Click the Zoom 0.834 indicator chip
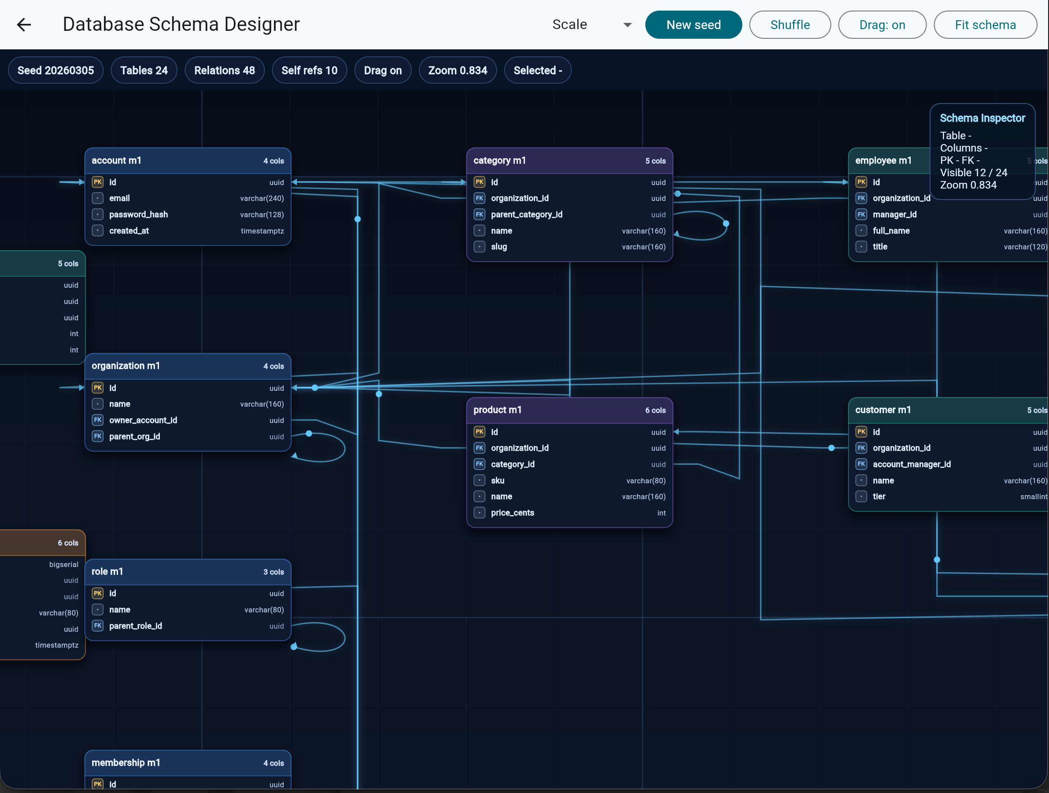This screenshot has width=1049, height=793. (x=457, y=70)
